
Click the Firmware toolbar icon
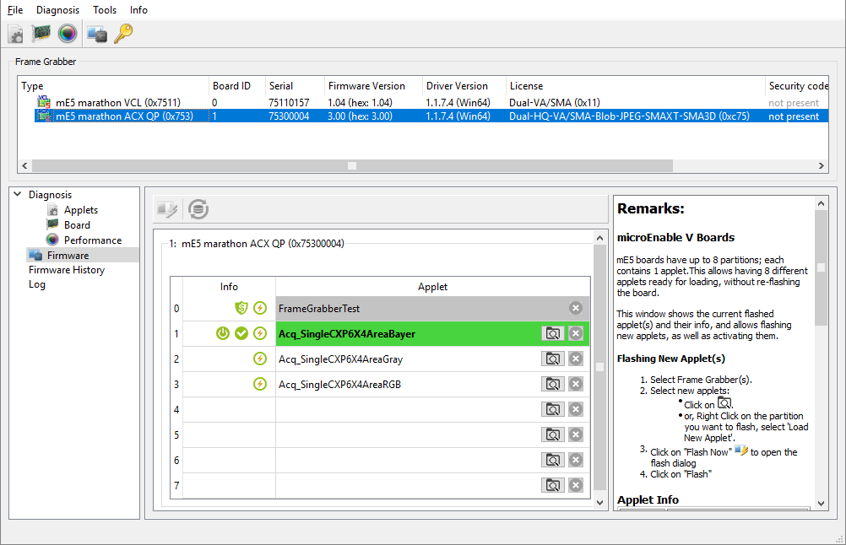tap(97, 34)
